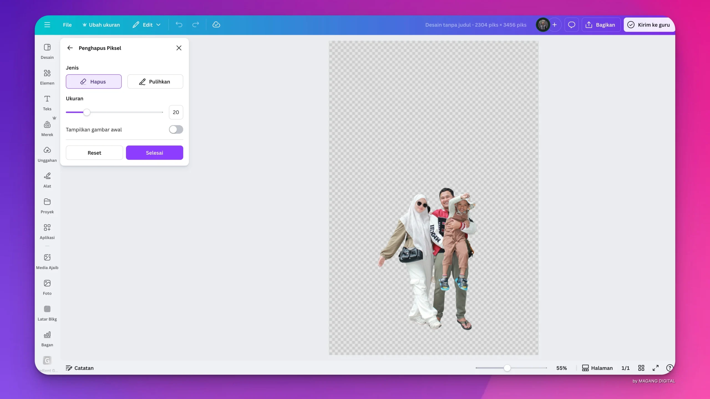Select the Hapus eraser type
Screen dimensions: 710x399
coord(94,81)
